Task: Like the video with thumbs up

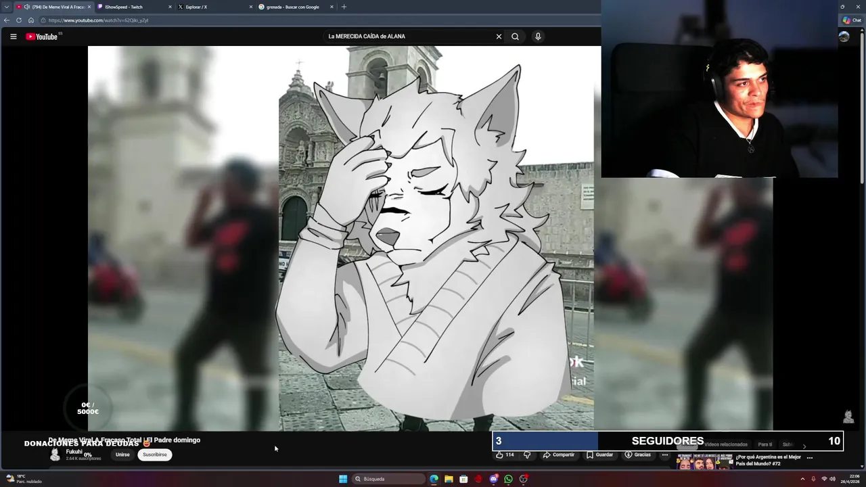Action: (x=505, y=455)
